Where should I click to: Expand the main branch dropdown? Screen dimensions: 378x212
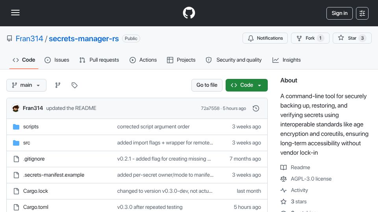click(x=26, y=85)
